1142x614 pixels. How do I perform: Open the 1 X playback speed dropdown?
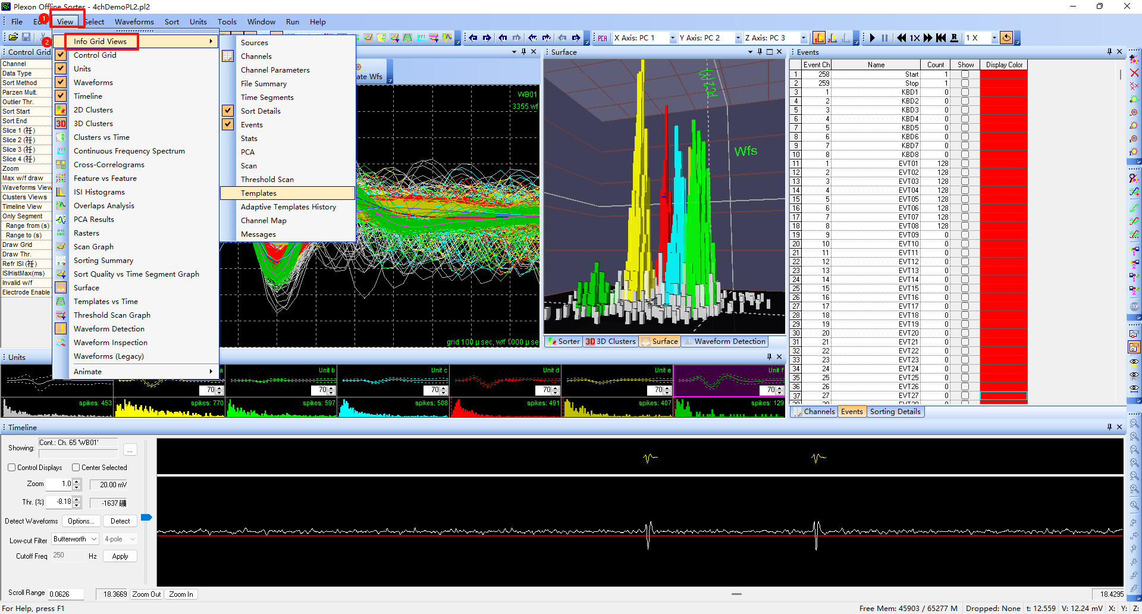(994, 38)
